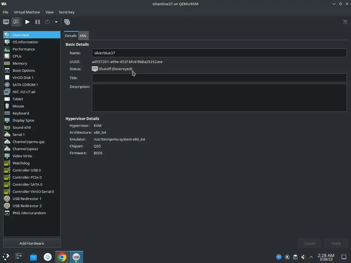Click the shut down power icon
Image resolution: width=351 pixels, height=263 pixels.
point(47,22)
